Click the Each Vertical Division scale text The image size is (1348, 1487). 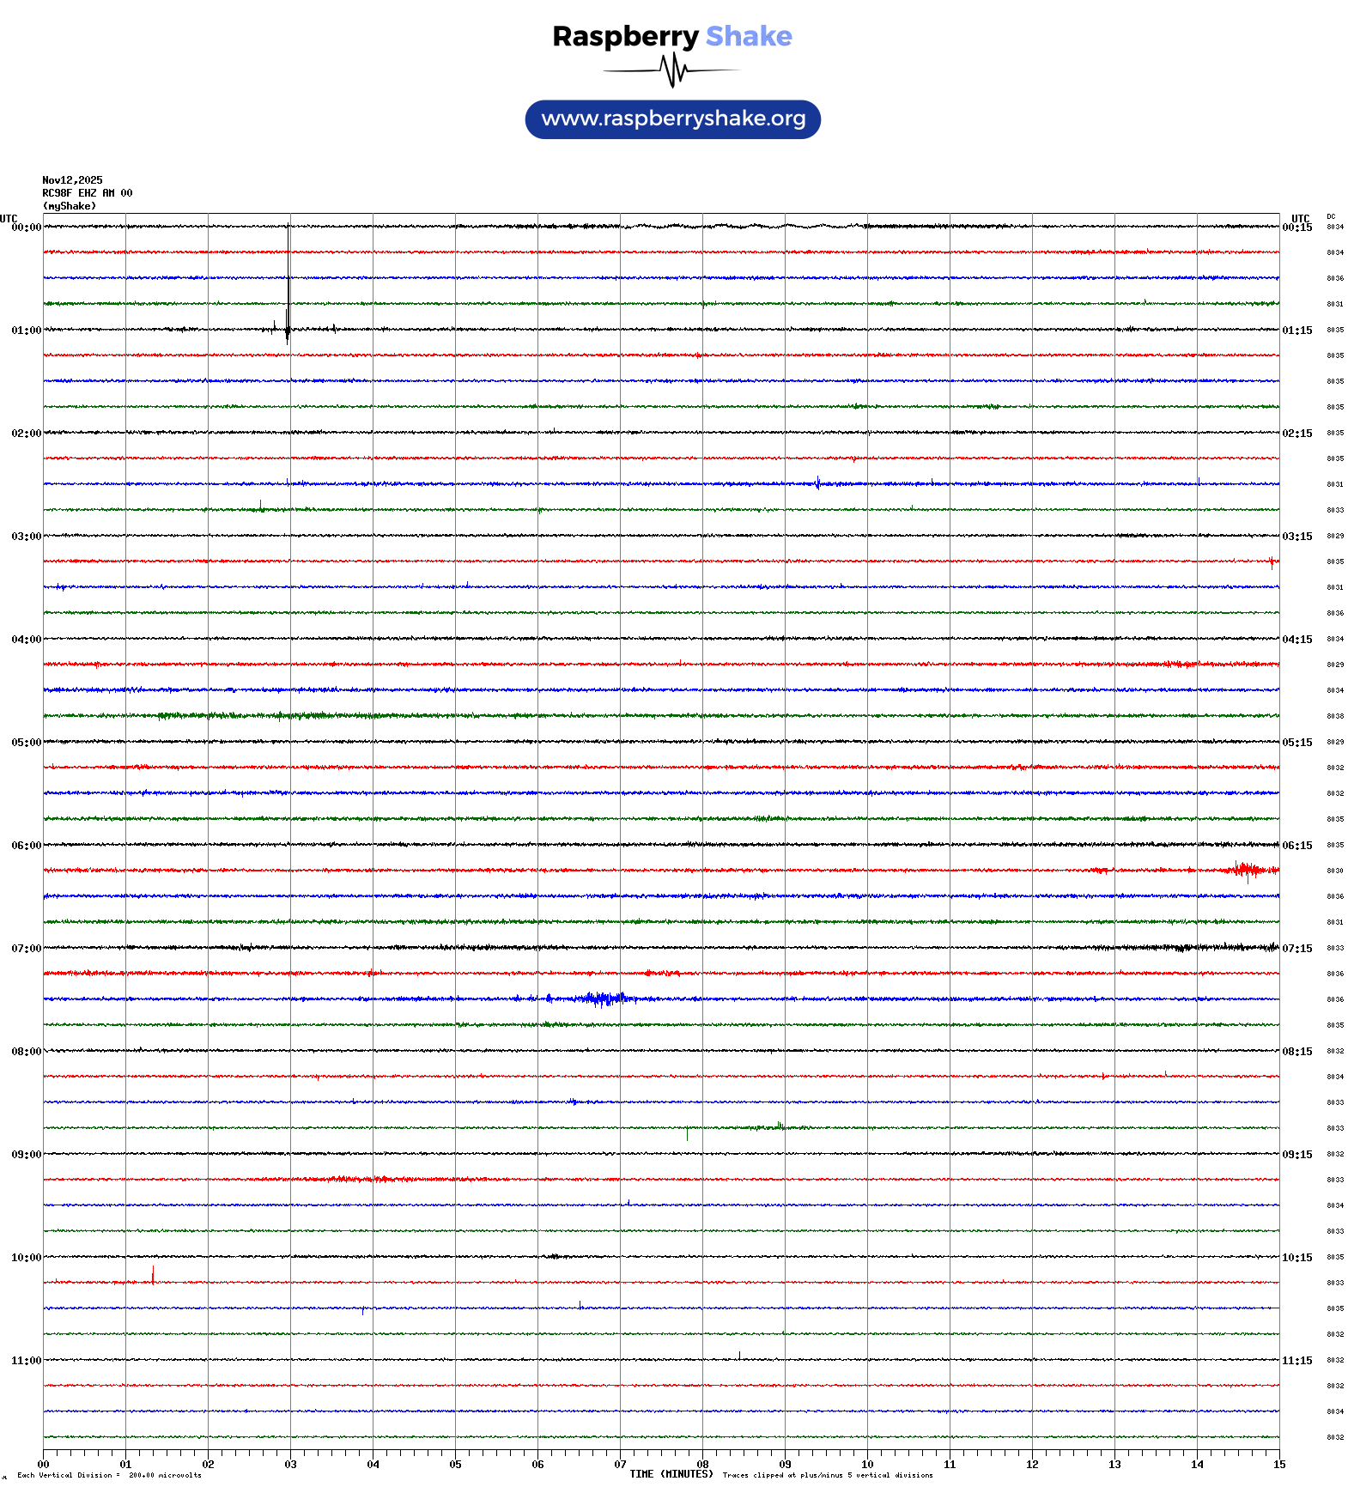109,1475
